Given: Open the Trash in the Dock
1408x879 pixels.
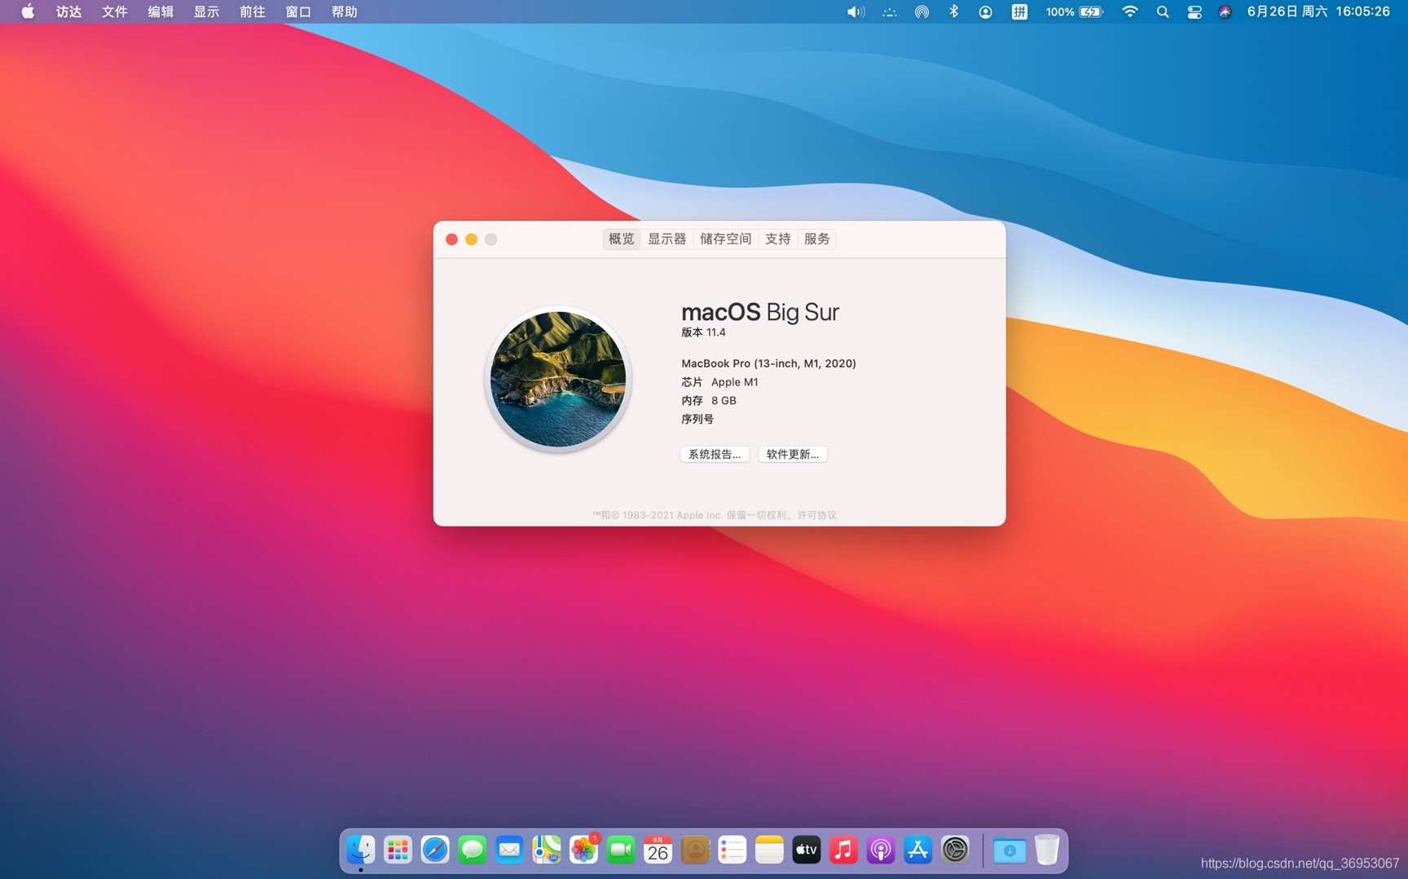Looking at the screenshot, I should tap(1047, 850).
